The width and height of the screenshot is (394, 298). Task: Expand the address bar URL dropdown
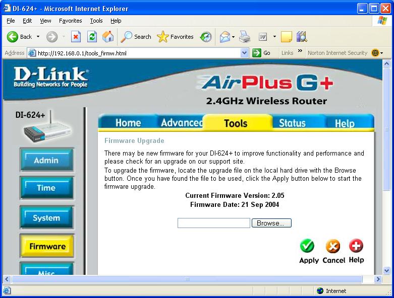244,53
